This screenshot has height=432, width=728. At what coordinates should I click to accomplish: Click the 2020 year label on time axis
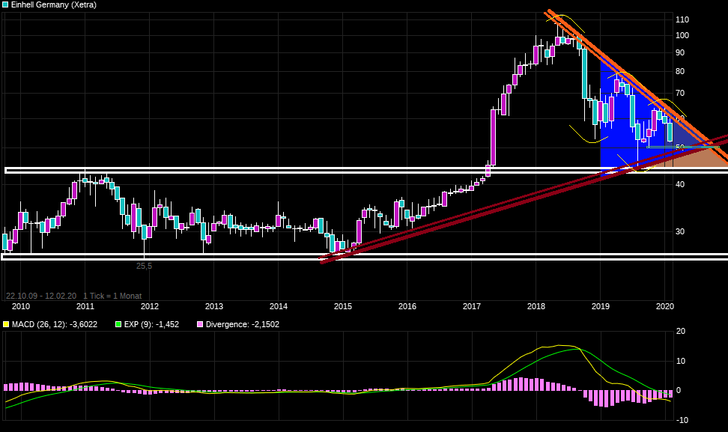664,306
